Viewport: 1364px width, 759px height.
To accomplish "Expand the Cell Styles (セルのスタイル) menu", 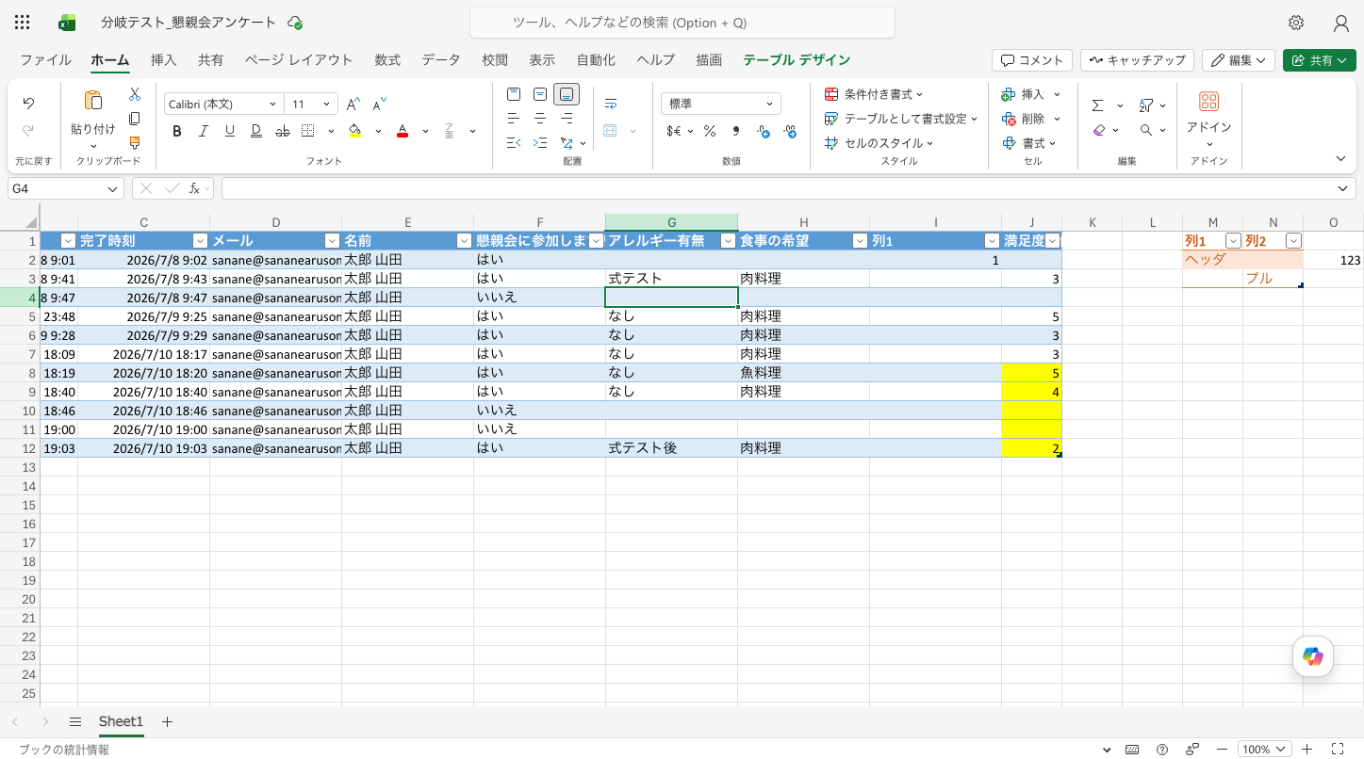I will [879, 143].
